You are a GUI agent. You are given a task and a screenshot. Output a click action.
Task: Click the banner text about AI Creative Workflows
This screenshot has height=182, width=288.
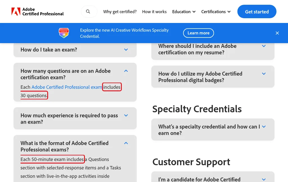[124, 33]
